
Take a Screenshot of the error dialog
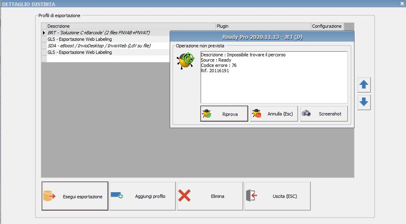tap(324, 114)
